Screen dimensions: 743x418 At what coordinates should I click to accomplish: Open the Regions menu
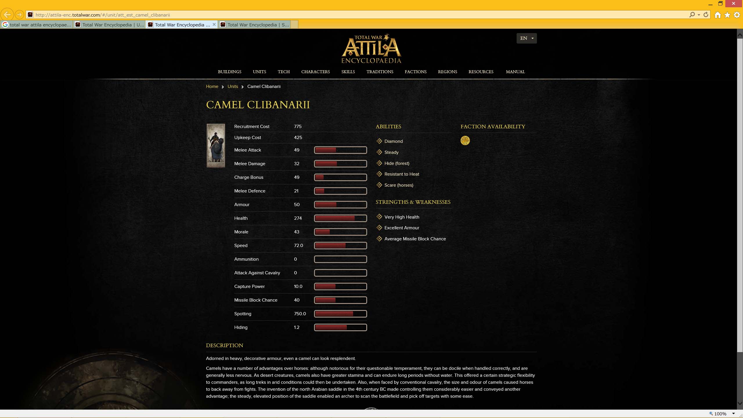[x=447, y=72]
